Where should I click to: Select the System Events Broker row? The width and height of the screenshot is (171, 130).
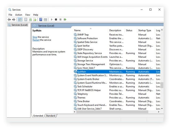tap(117, 79)
